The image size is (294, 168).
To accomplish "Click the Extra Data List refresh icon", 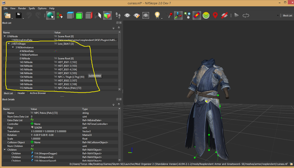I will point(32,120).
